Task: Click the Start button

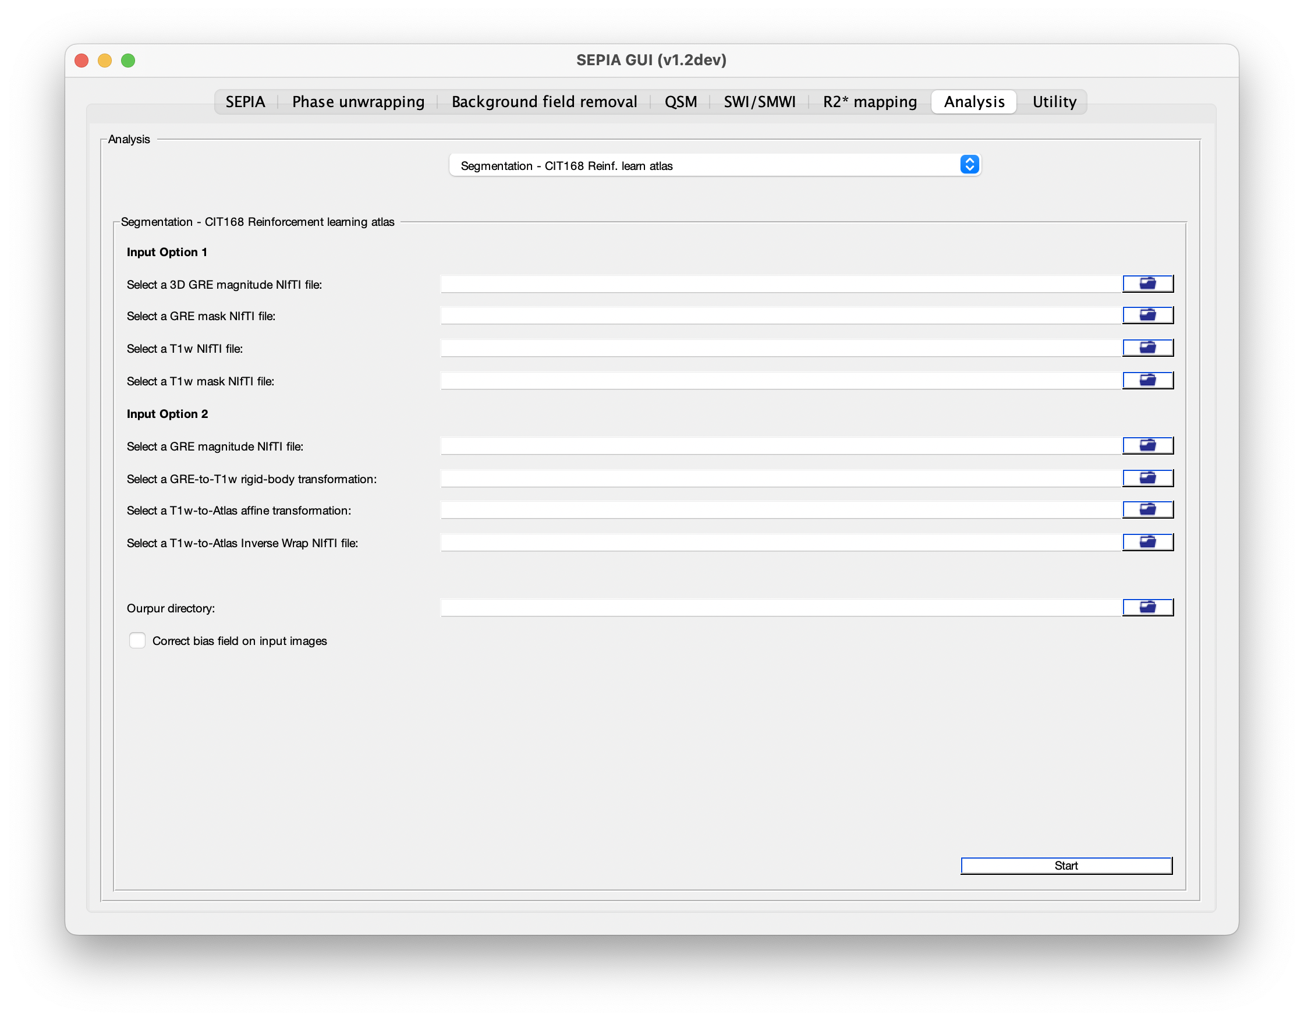Action: point(1066,866)
